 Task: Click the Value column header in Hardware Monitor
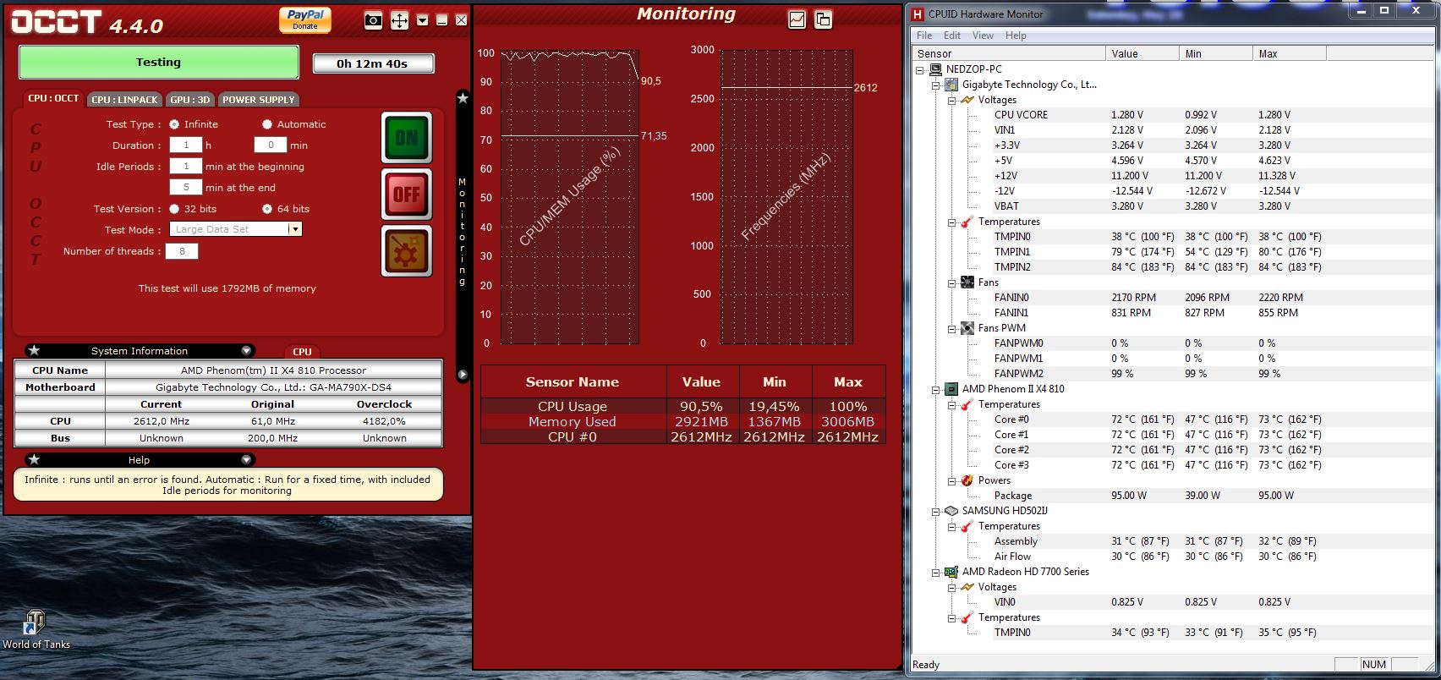pyautogui.click(x=1142, y=53)
